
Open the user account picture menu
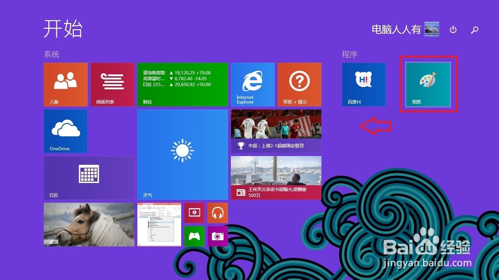coord(432,29)
